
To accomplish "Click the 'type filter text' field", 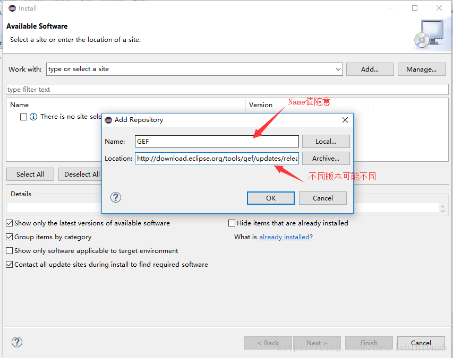I will point(227,90).
